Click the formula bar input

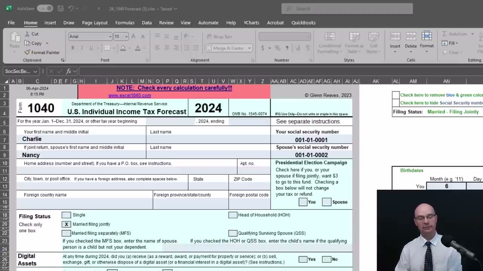pos(281,71)
